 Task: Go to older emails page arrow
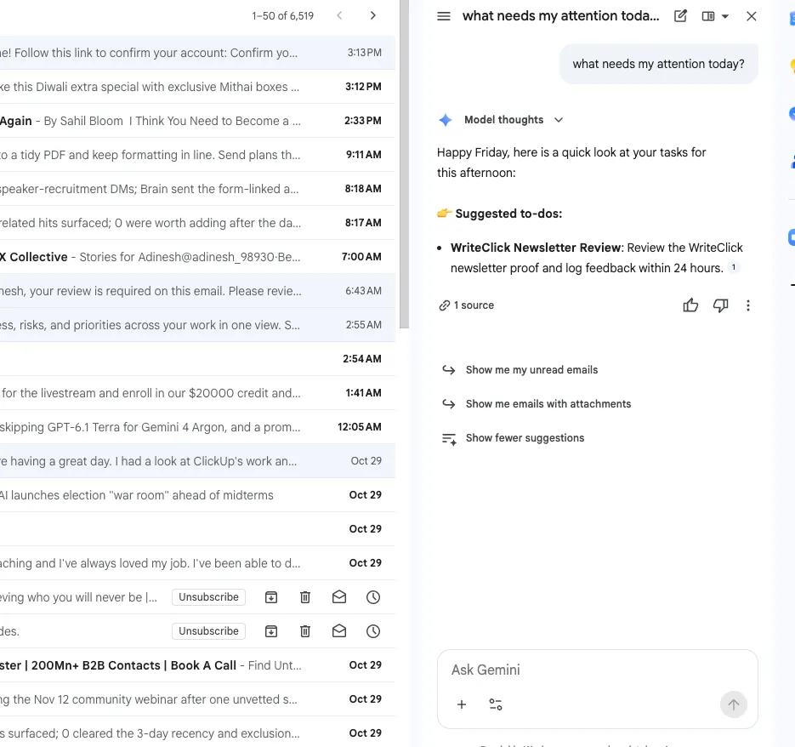click(x=373, y=15)
